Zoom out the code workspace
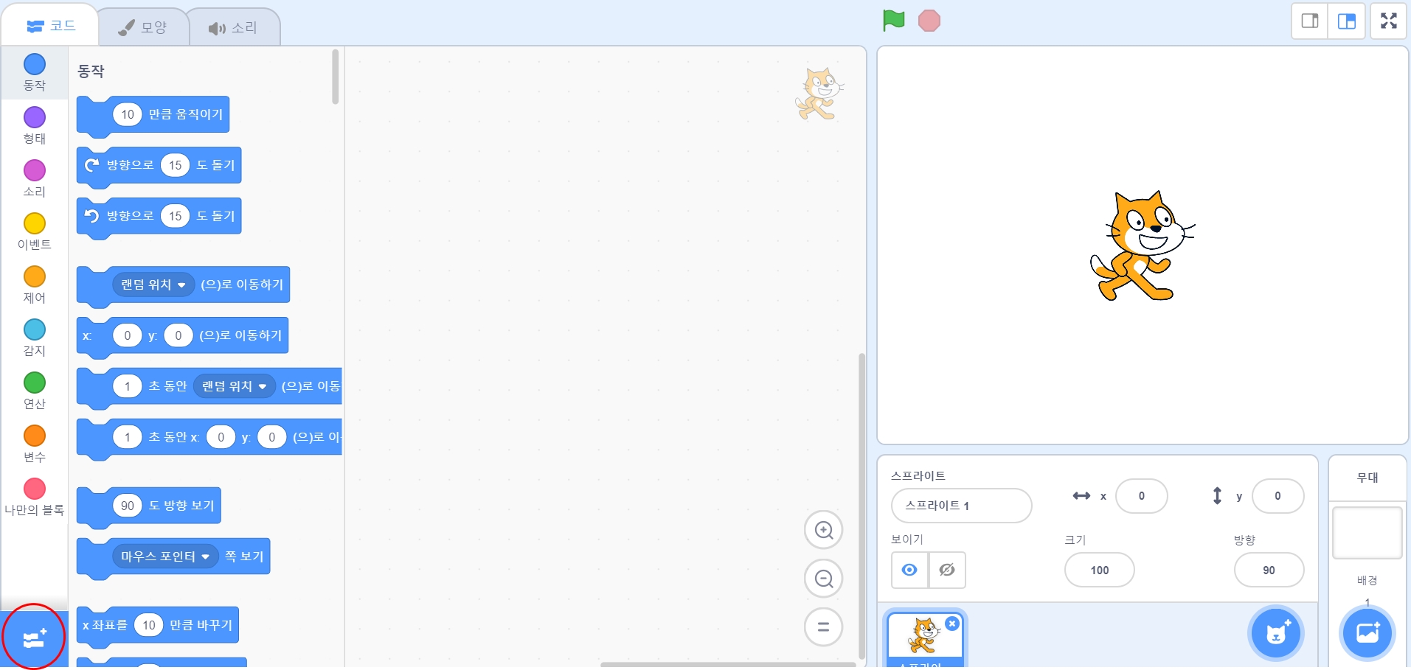Screen dimensions: 1411x670 pyautogui.click(x=823, y=579)
